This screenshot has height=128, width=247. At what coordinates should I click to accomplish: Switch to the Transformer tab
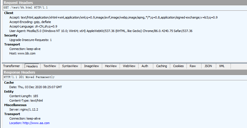click(12, 66)
